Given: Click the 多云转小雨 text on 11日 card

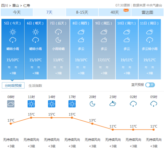Looking at the screenshot, I should pos(150,49).
